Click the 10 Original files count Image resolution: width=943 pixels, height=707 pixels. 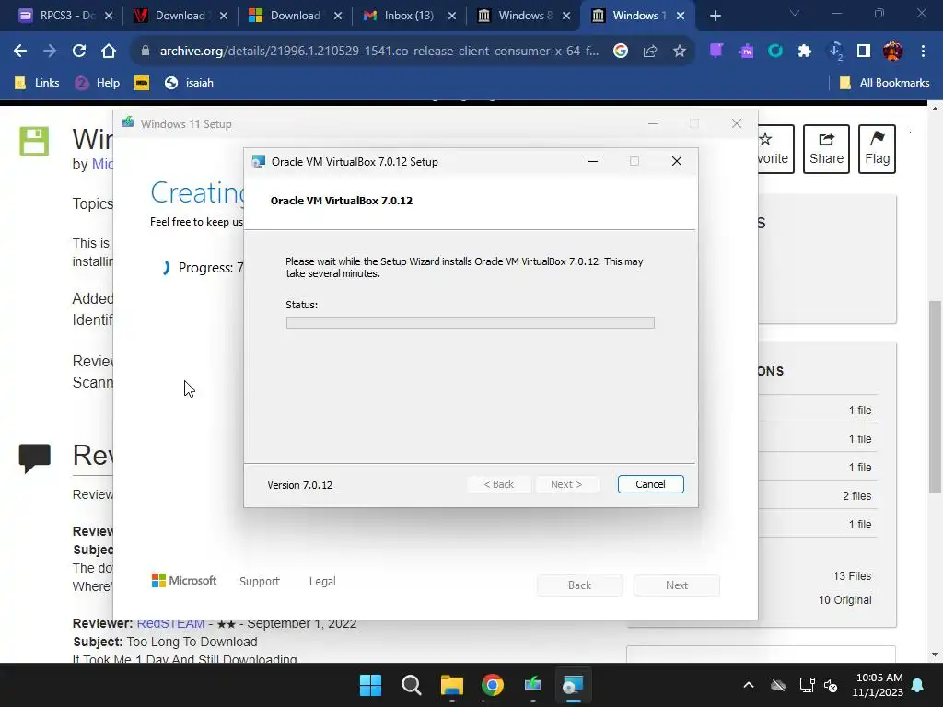[845, 600]
